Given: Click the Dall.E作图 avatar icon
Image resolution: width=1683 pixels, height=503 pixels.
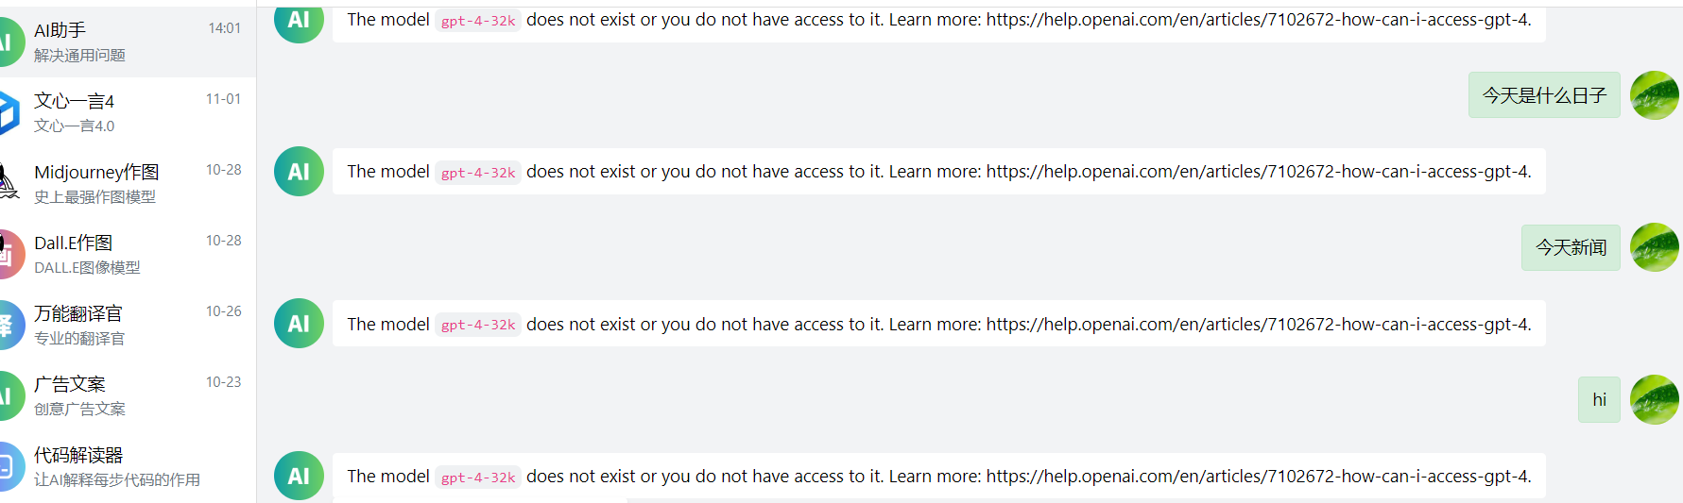Looking at the screenshot, I should pos(11,254).
